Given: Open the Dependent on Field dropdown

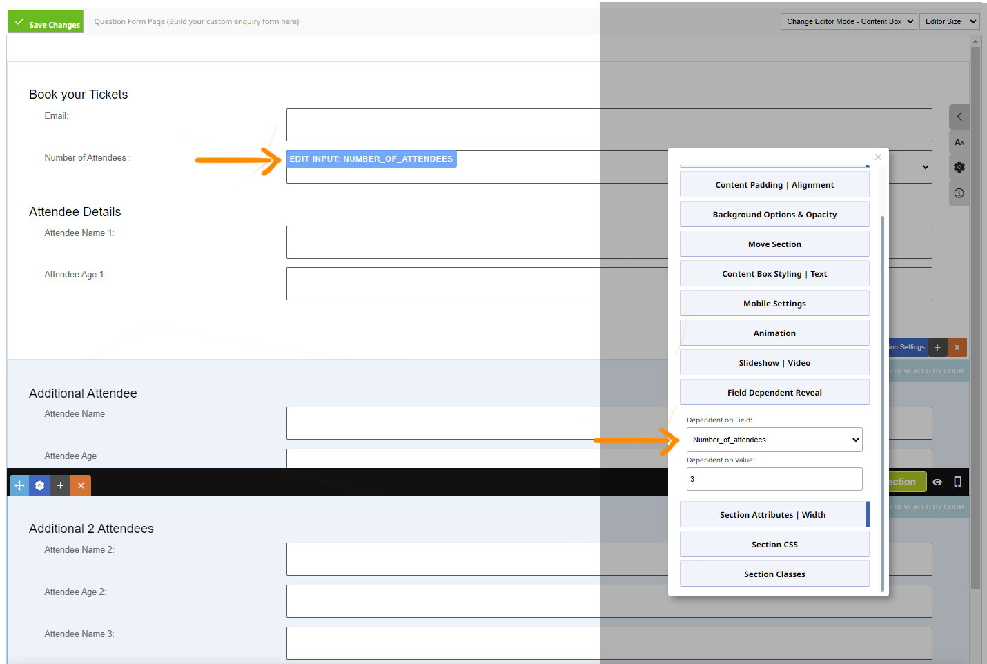Looking at the screenshot, I should pos(774,440).
